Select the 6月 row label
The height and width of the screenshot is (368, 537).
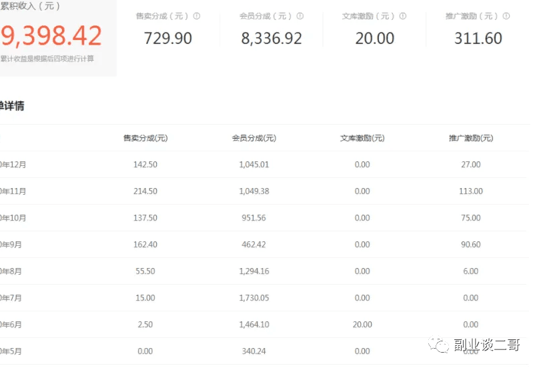pyautogui.click(x=11, y=325)
